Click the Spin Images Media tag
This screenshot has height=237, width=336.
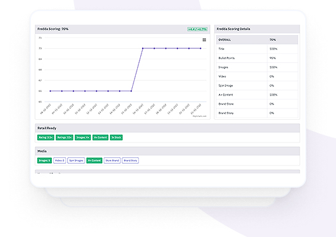(76, 160)
